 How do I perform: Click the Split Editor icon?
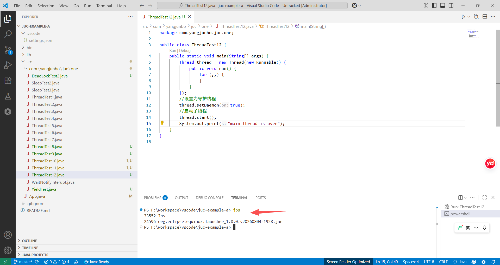pos(485,17)
